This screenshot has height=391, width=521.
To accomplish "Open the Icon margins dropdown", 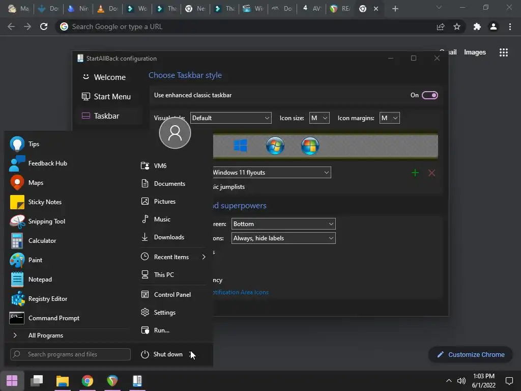I will 389,118.
